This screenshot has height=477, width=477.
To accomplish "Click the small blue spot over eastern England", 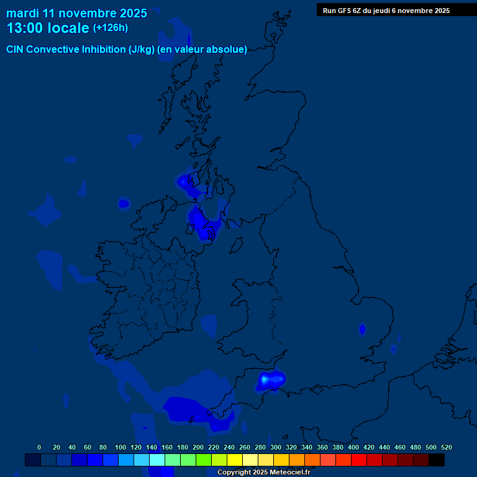I will tap(362, 329).
